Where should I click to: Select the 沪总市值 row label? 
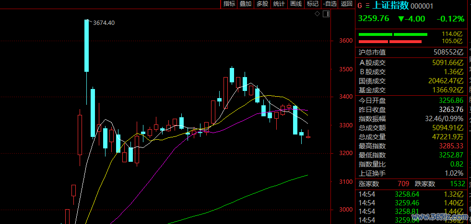tap(372, 53)
